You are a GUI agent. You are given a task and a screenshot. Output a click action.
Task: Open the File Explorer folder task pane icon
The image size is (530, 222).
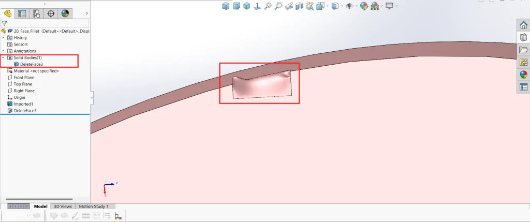[x=523, y=50]
